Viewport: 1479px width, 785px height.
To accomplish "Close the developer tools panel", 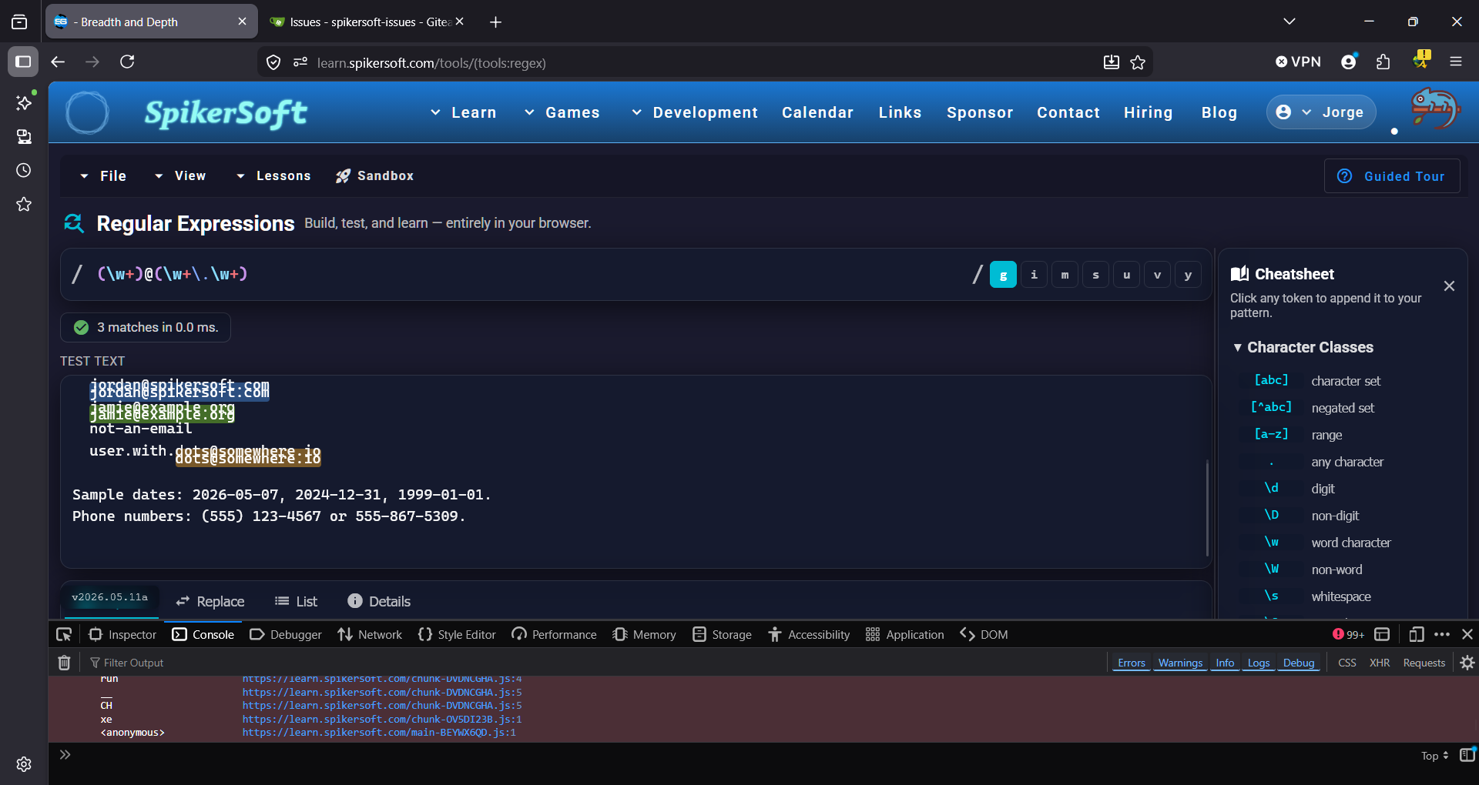I will coord(1467,634).
